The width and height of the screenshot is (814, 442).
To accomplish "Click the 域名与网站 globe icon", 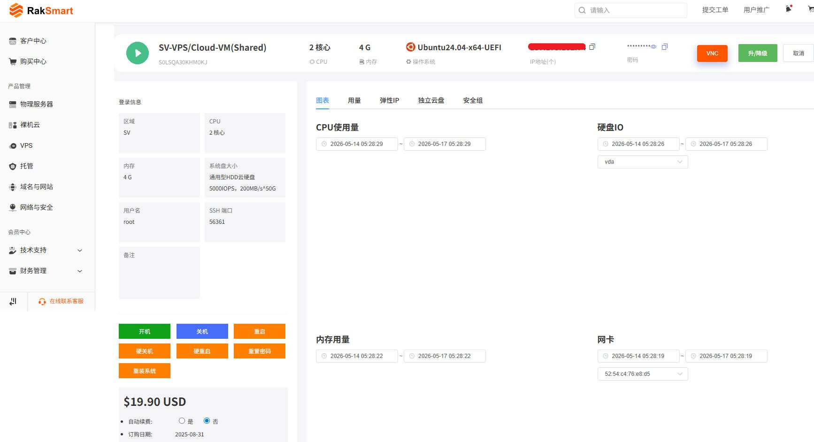I will click(13, 187).
